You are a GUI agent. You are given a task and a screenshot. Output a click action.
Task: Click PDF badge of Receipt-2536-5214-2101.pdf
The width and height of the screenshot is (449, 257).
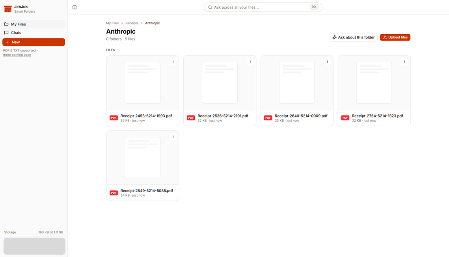click(191, 118)
